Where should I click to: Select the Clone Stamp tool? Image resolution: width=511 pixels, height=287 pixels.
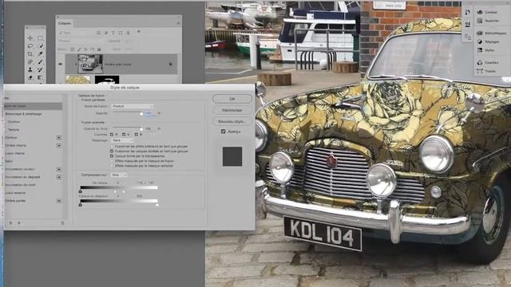[x=30, y=69]
